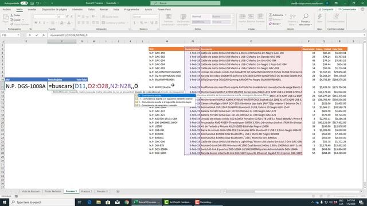
Task: Open Chrome from the taskbar
Action: tap(127, 202)
